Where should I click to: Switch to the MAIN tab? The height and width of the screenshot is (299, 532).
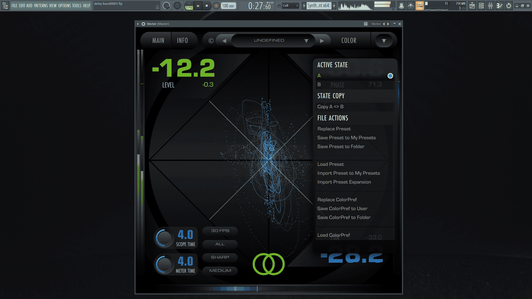tap(158, 40)
